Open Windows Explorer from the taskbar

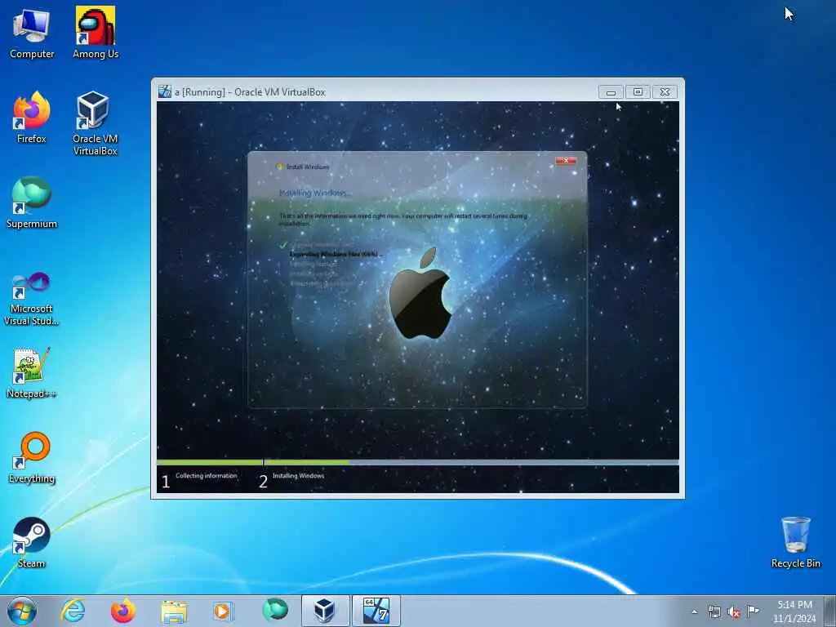coord(174,611)
